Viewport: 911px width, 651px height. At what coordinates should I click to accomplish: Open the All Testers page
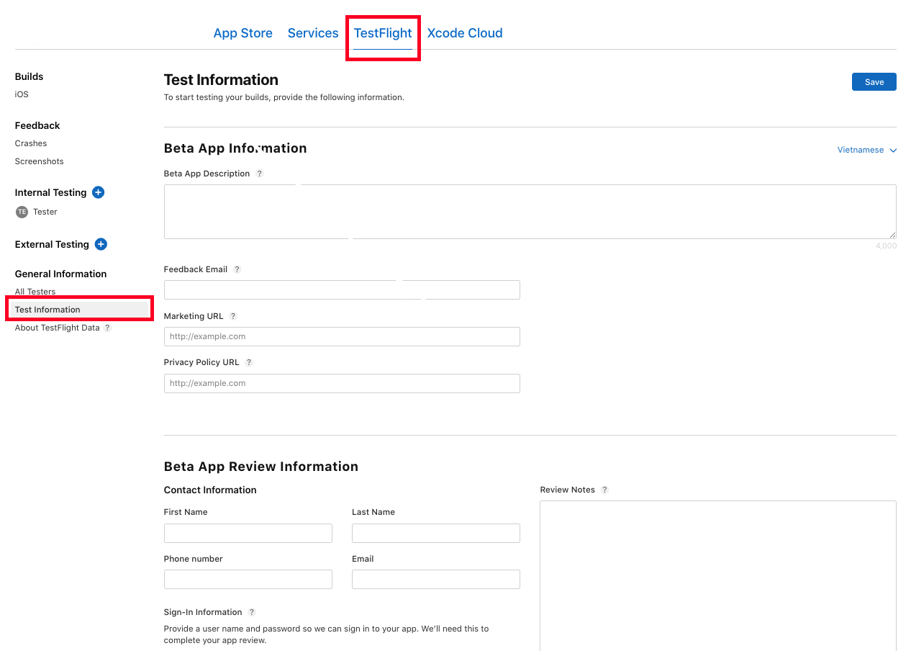click(35, 292)
